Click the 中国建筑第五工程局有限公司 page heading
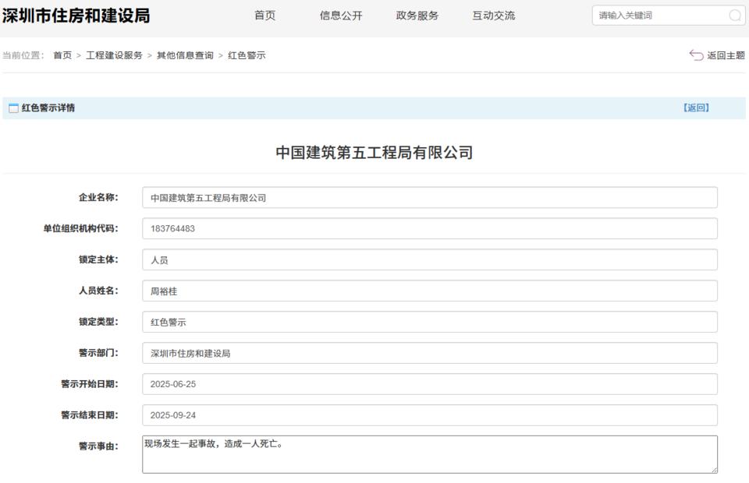The width and height of the screenshot is (749, 483). (374, 153)
